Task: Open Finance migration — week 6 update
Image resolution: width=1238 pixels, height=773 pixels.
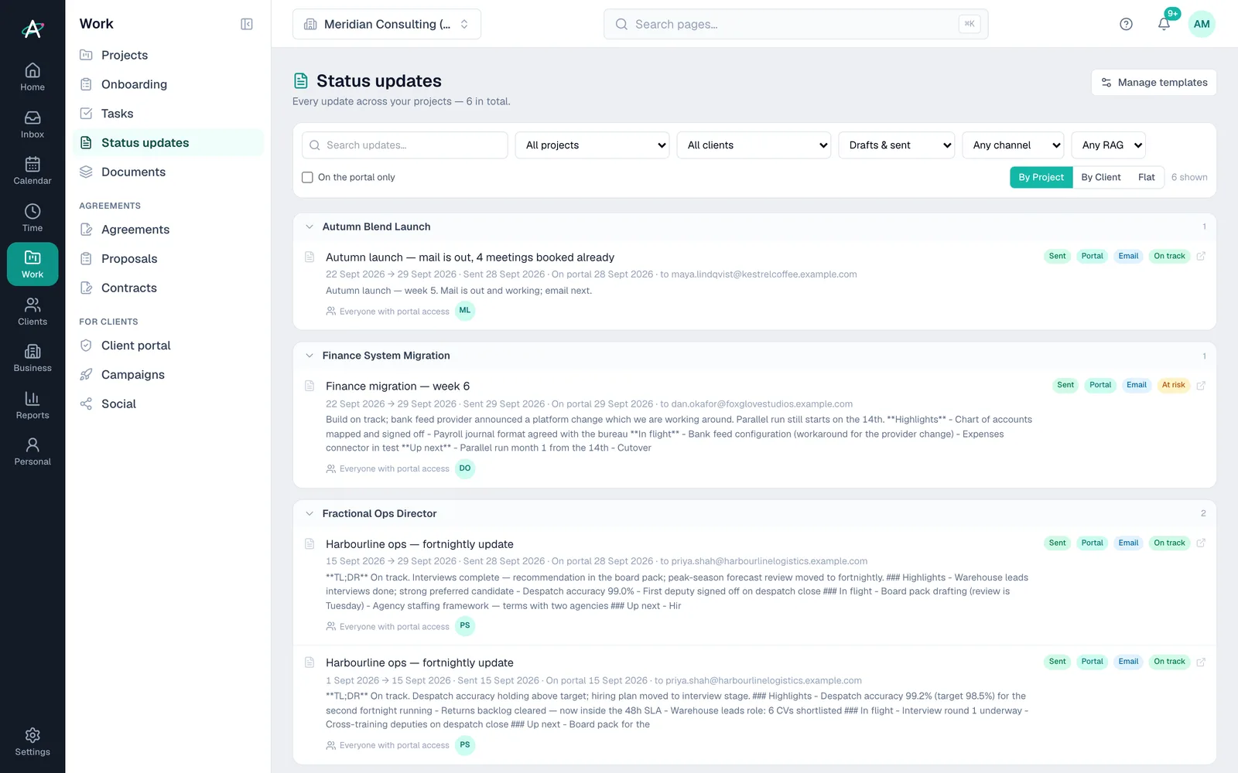Action: click(x=398, y=386)
